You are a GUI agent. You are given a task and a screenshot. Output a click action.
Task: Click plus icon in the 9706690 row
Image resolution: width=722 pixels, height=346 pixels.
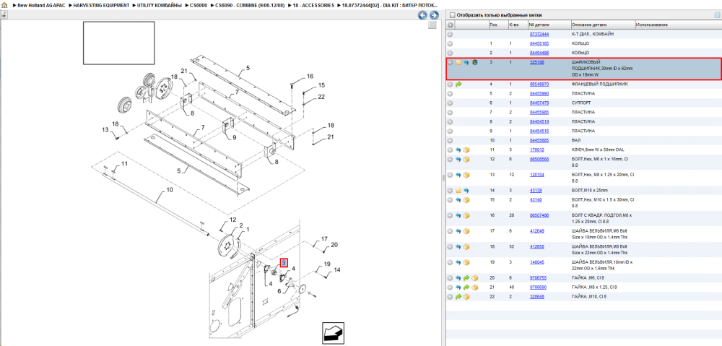451,287
